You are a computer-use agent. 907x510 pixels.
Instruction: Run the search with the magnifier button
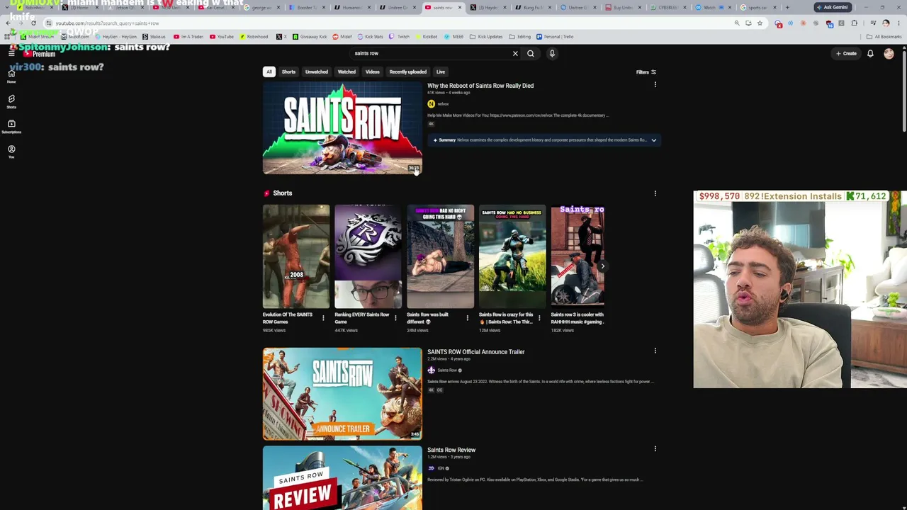tap(530, 53)
